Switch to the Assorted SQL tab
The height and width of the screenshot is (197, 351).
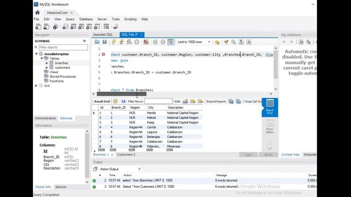coord(103,34)
